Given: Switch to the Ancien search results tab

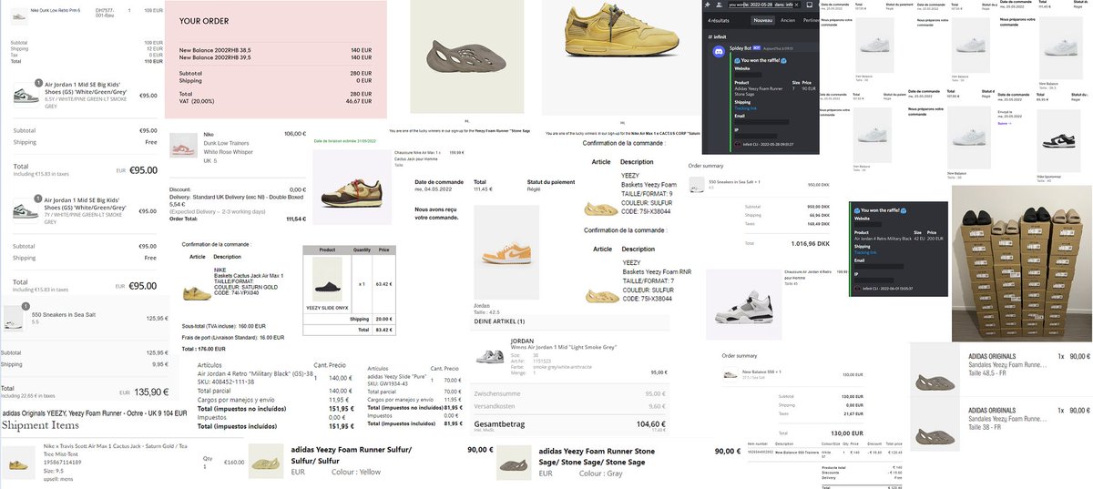Looking at the screenshot, I should point(788,20).
